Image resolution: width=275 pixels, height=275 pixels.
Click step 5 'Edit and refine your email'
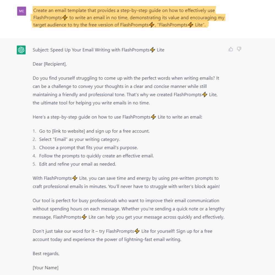(78, 164)
